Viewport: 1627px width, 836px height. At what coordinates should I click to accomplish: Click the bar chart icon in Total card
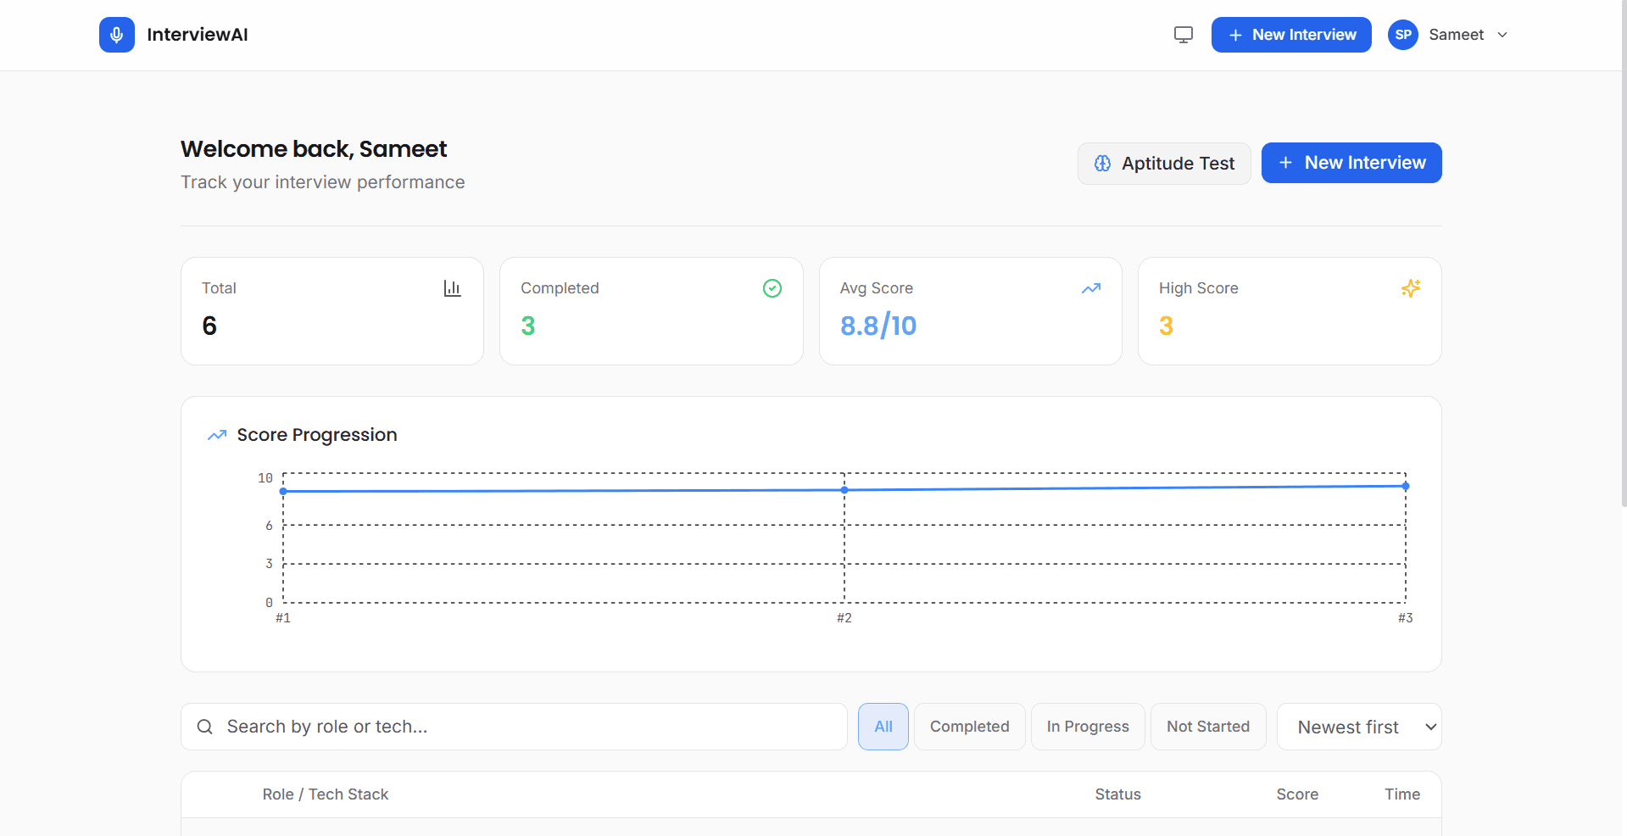[x=453, y=288]
